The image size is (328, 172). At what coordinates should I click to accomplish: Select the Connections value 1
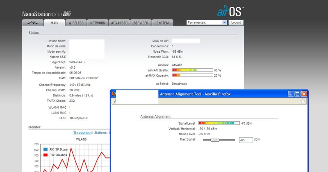[x=173, y=46]
